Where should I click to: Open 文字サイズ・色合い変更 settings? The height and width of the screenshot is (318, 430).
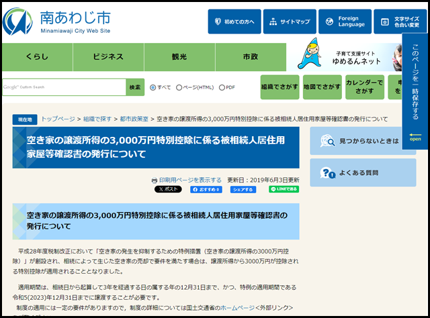(x=400, y=21)
